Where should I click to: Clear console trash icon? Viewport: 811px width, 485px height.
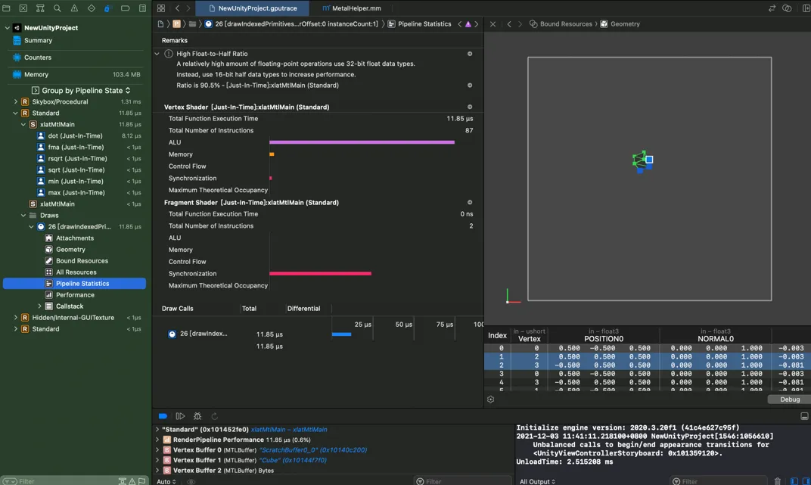pyautogui.click(x=778, y=481)
